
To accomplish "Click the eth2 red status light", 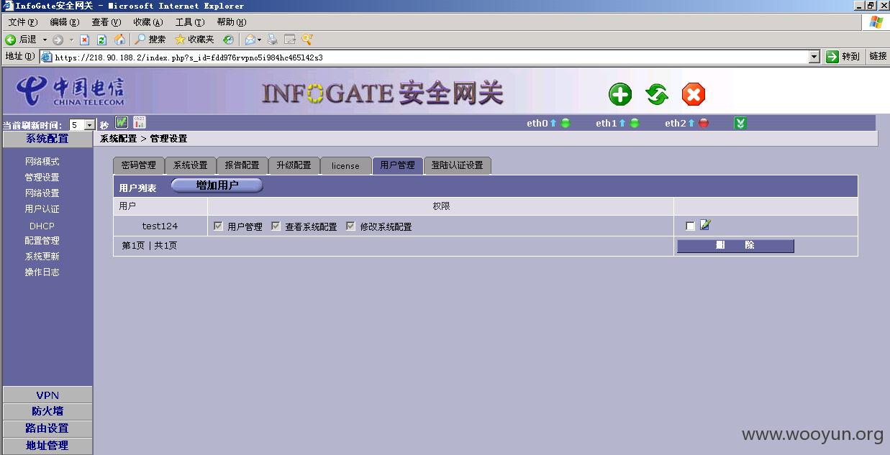I will click(704, 123).
